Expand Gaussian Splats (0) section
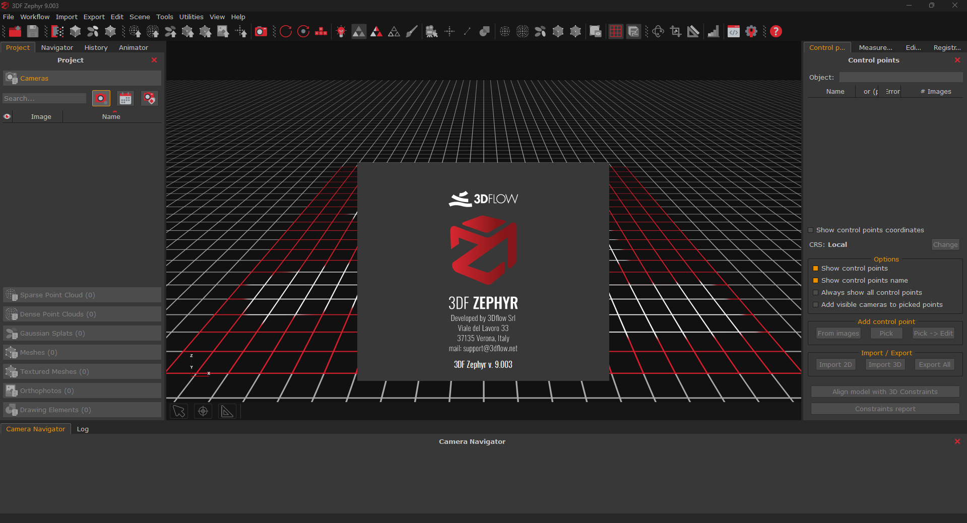The height and width of the screenshot is (523, 967). (82, 333)
